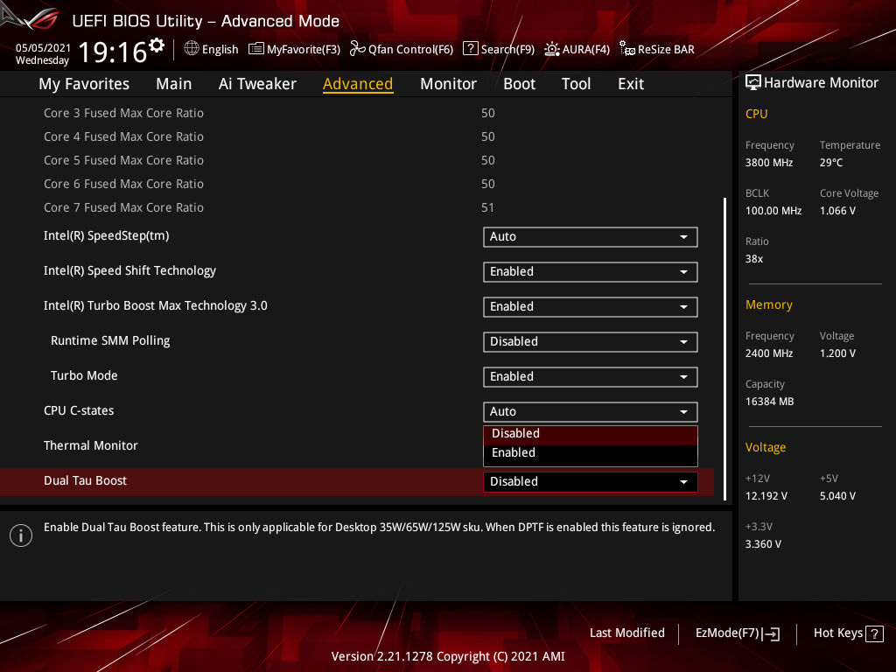This screenshot has width=896, height=672.
Task: Click BCLK 100.00 MHz value
Action: (773, 211)
